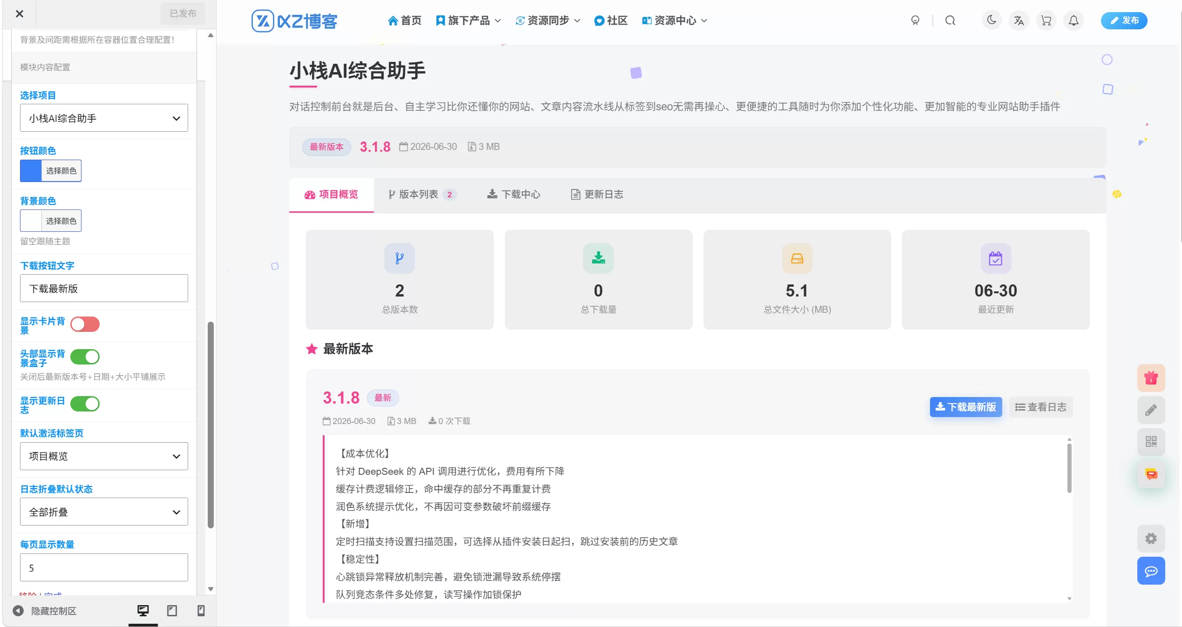1182x627 pixels.
Task: Click the collapse arrow beside 隐藏控制区
Action: pyautogui.click(x=18, y=611)
